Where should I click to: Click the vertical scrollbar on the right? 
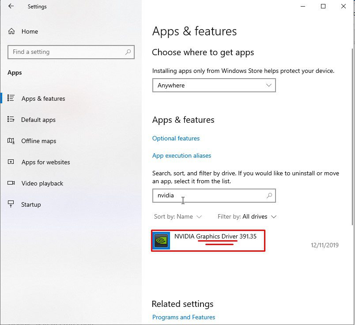point(352,136)
